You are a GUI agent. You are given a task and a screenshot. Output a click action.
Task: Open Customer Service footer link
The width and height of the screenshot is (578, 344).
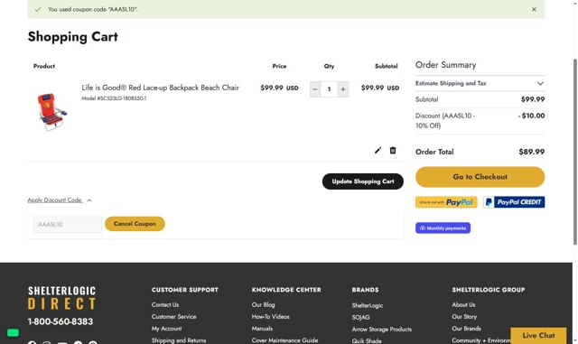pyautogui.click(x=173, y=317)
